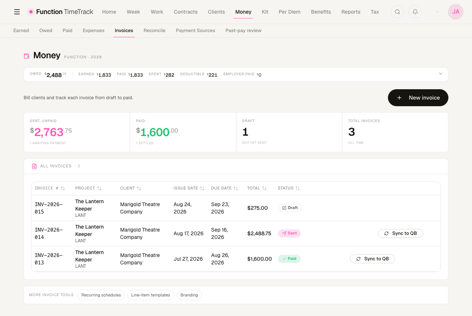Click the Total Invoices card
472x316 pixels.
pyautogui.click(x=395, y=132)
